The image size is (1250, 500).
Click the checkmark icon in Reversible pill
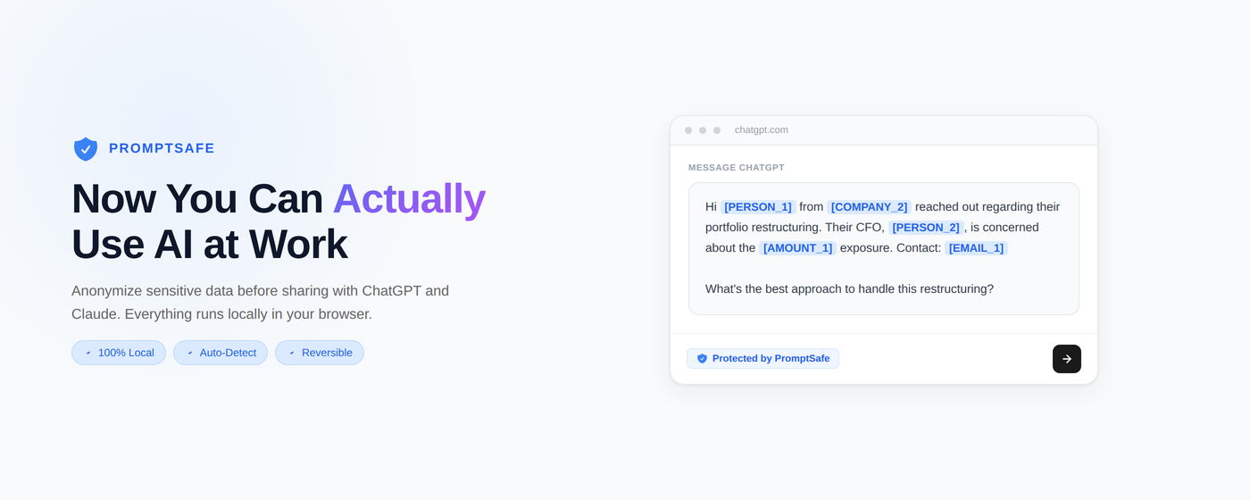coord(292,353)
